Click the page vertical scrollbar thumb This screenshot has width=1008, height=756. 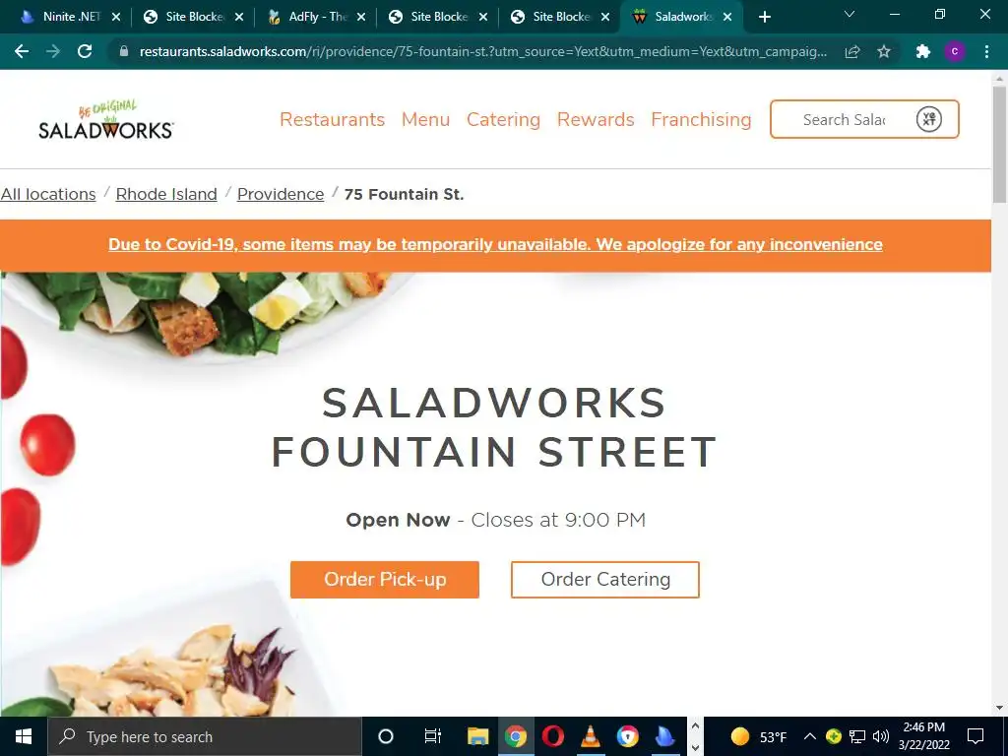[x=999, y=145]
